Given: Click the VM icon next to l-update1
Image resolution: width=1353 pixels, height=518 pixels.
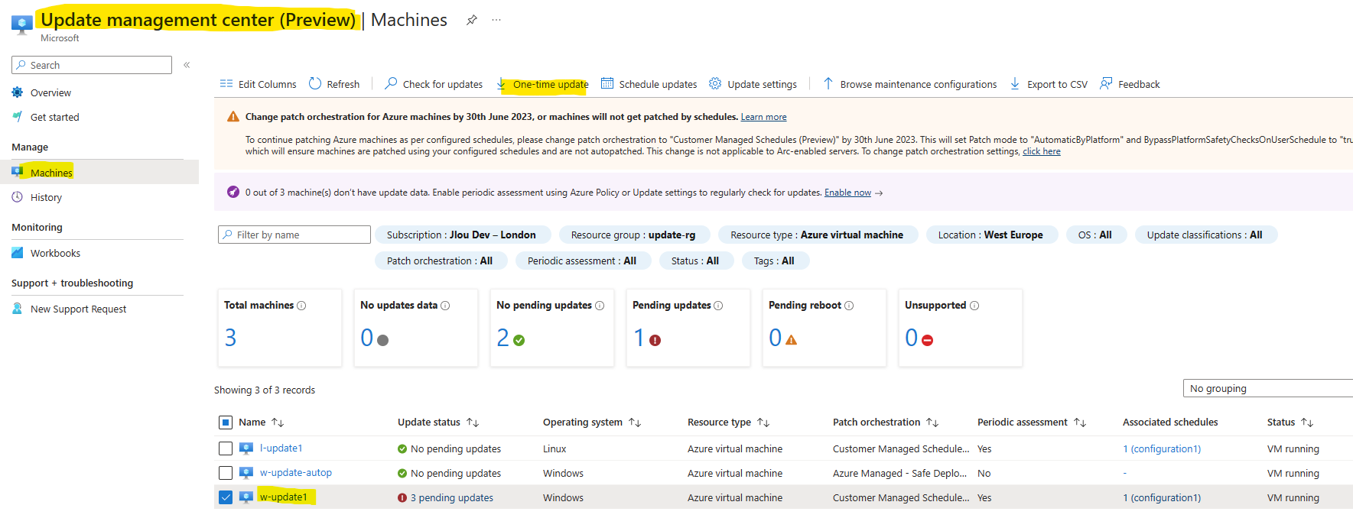Looking at the screenshot, I should 246,448.
